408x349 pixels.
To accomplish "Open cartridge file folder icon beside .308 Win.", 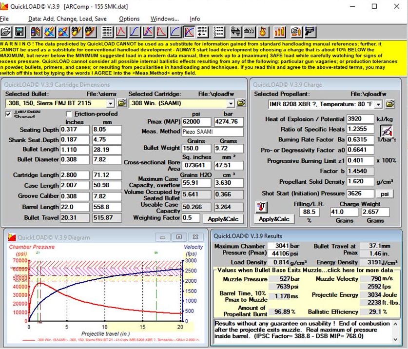I will click(241, 103).
